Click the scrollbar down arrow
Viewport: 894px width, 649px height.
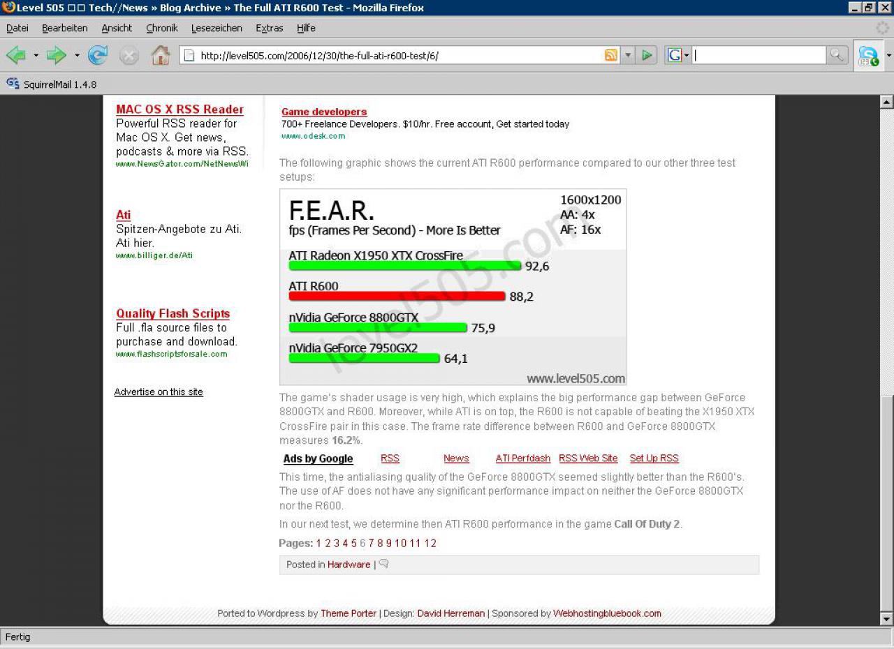(887, 619)
